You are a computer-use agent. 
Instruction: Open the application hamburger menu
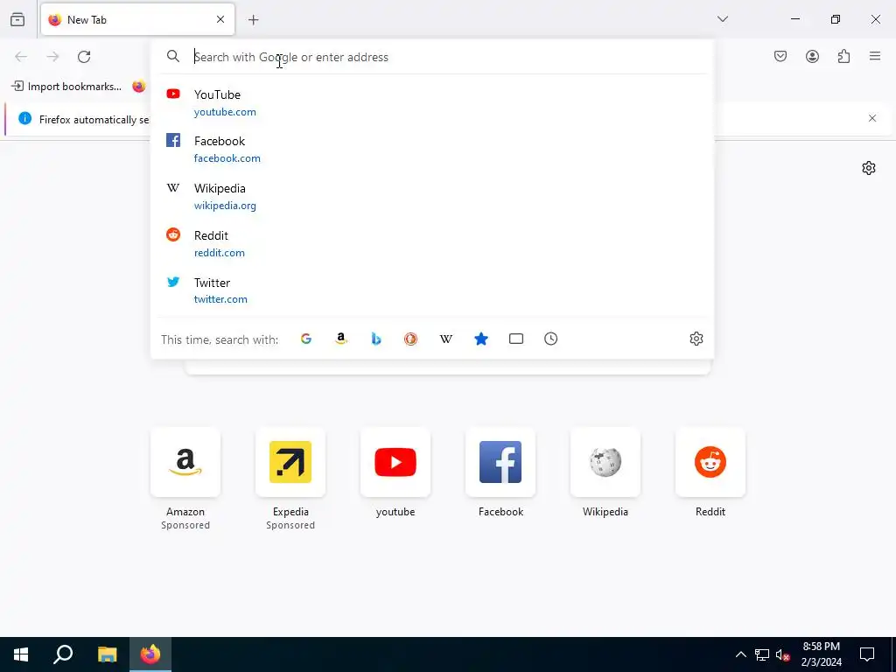point(875,56)
